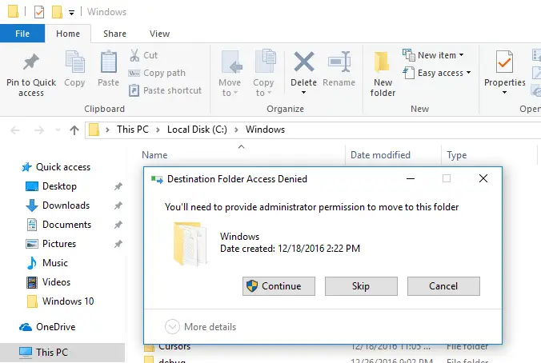The height and width of the screenshot is (363, 541).
Task: Click the pin icon beside Pictures
Action: pos(118,244)
